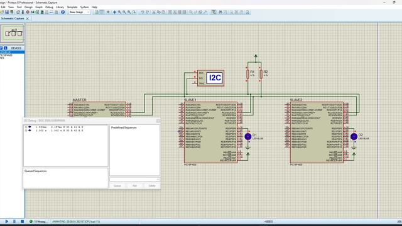This screenshot has width=402, height=226.
Task: Click the Delete button in I2C Debug
Action: click(152, 186)
